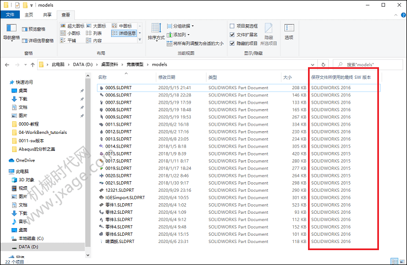The width and height of the screenshot is (407, 265).
Task: Sort by 名称 column header
Action: point(126,77)
